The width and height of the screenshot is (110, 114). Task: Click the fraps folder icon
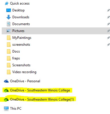(x=9, y=58)
